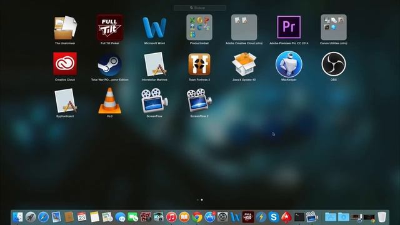Launch MacKeeper
This screenshot has height=225, width=400.
click(289, 64)
